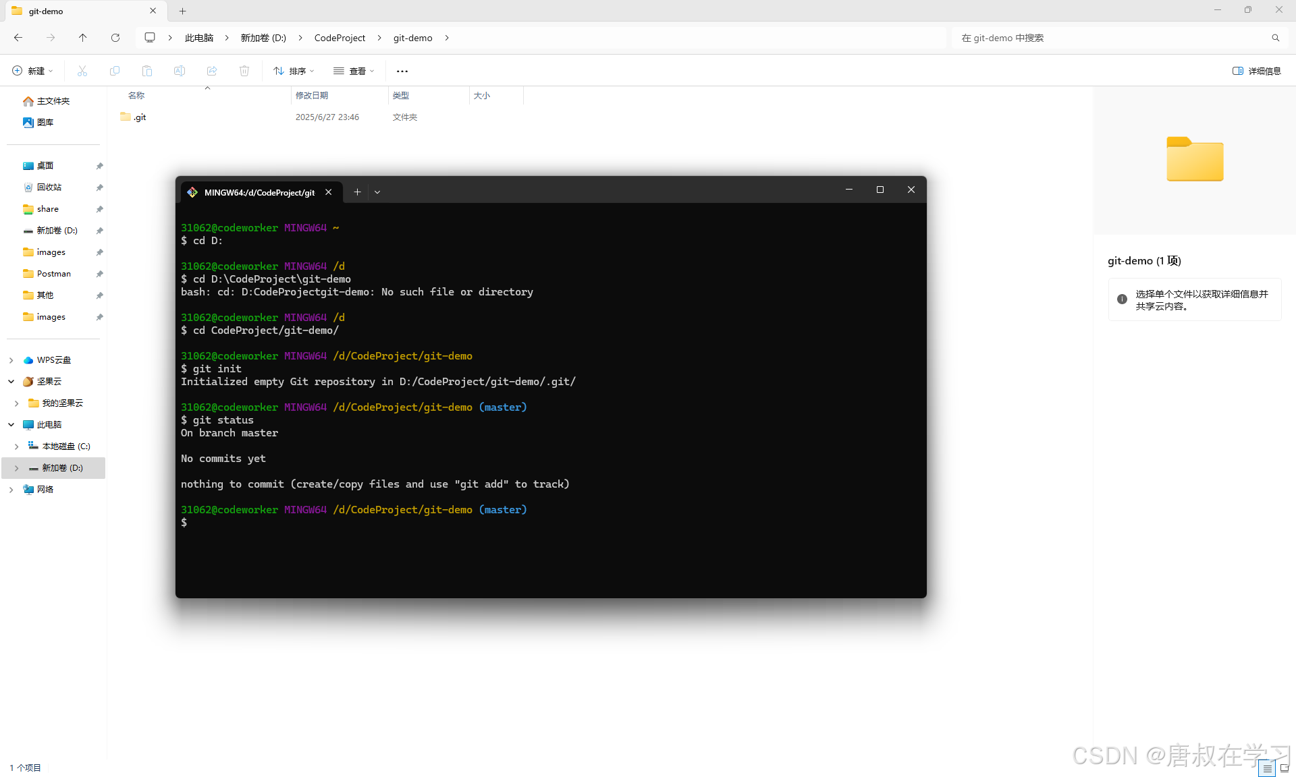Open terminal new-tab profile dropdown arrow
Viewport: 1296px width, 777px height.
click(377, 192)
